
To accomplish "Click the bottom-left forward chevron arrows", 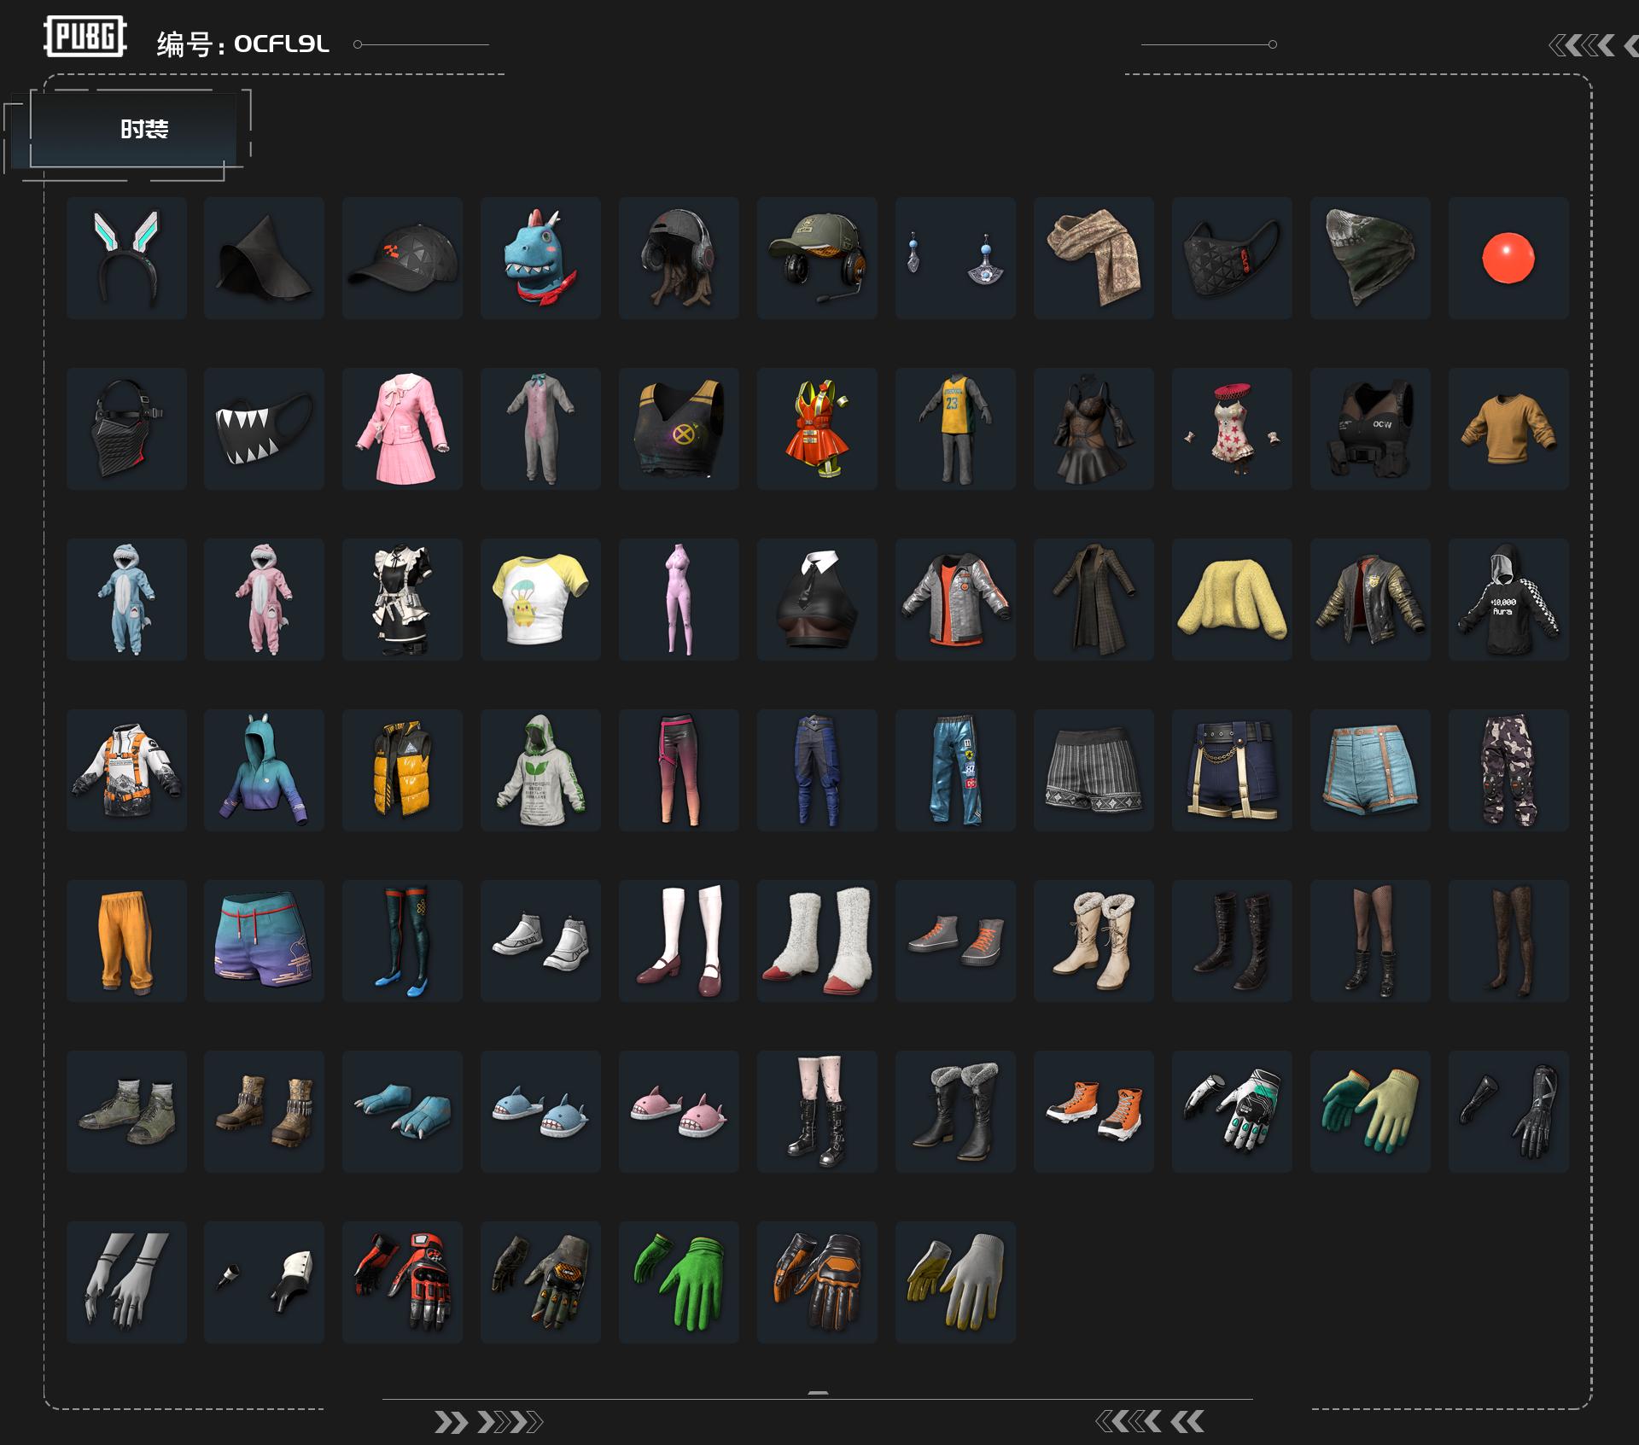I will click(x=488, y=1422).
